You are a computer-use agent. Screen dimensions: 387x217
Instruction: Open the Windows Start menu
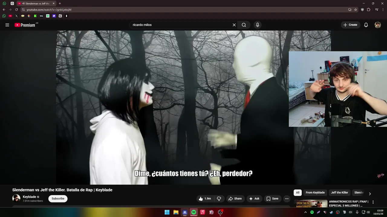pyautogui.click(x=167, y=212)
